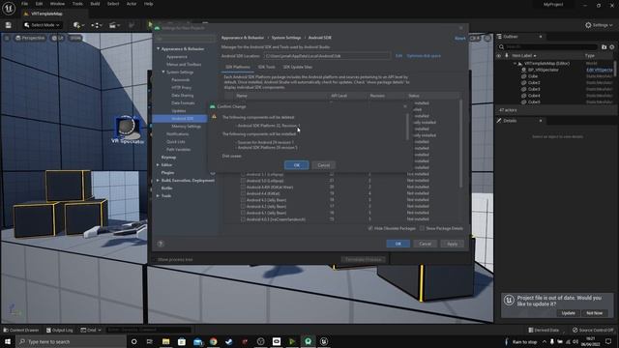Viewport: 619px width, 348px height.
Task: Click Apply in Settings dialog
Action: (453, 244)
